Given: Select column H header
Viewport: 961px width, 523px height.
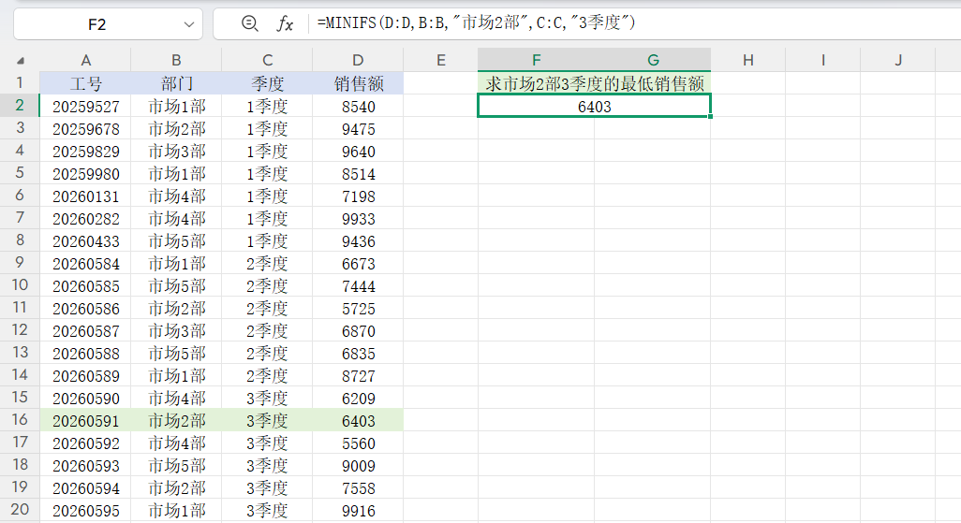Looking at the screenshot, I should pyautogui.click(x=747, y=61).
